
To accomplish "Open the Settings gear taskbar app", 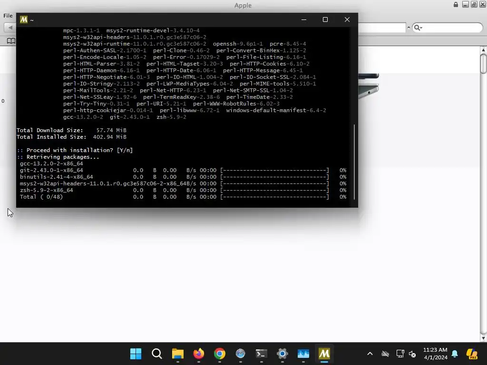I will (x=282, y=354).
